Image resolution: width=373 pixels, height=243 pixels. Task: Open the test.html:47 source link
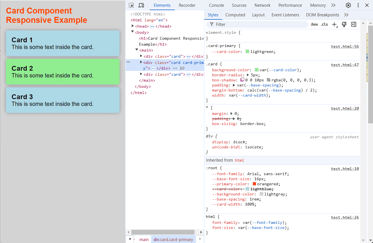click(x=345, y=65)
